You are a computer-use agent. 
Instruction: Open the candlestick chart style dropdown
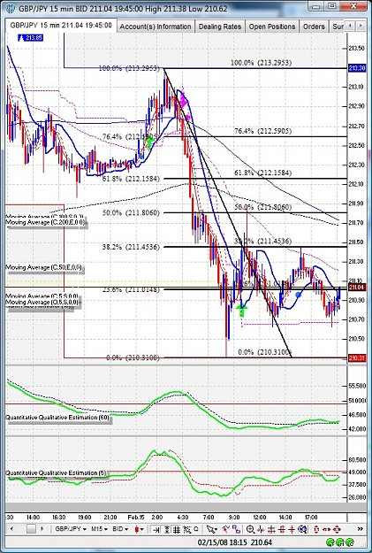140,529
